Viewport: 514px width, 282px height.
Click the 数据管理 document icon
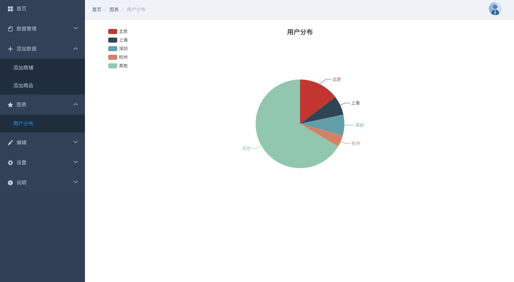point(10,29)
